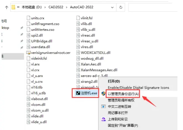183x130 pixels.
Task: Click the UPIBridge.dll file icon
Action: [x=28, y=41]
